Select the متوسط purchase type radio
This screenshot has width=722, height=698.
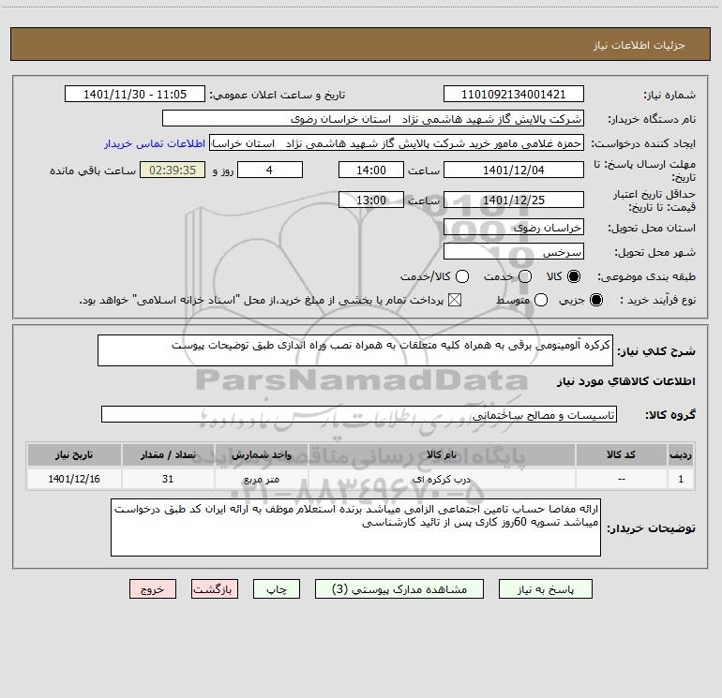click(x=541, y=300)
